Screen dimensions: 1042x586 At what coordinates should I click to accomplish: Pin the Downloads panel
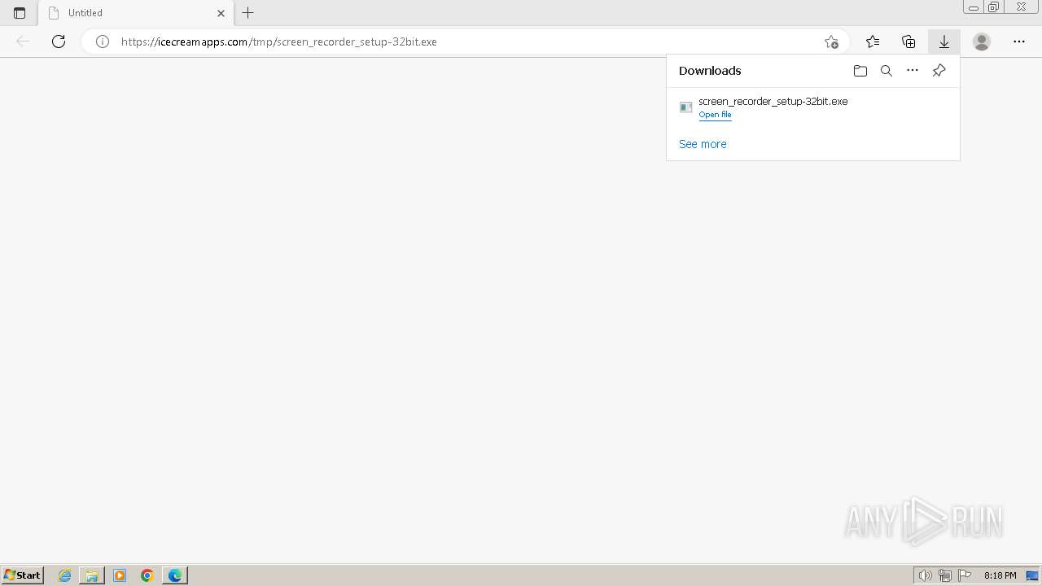tap(939, 71)
